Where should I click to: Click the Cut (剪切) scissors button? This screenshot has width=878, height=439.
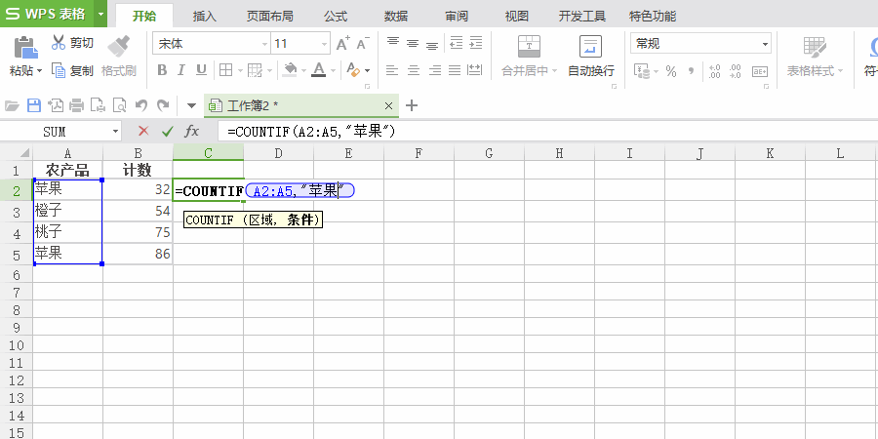(x=72, y=43)
